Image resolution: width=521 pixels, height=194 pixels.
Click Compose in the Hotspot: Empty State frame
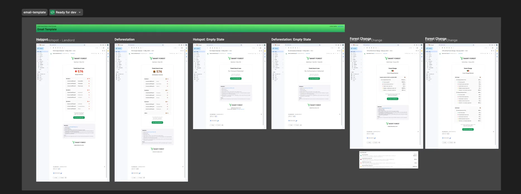[x=198, y=48]
